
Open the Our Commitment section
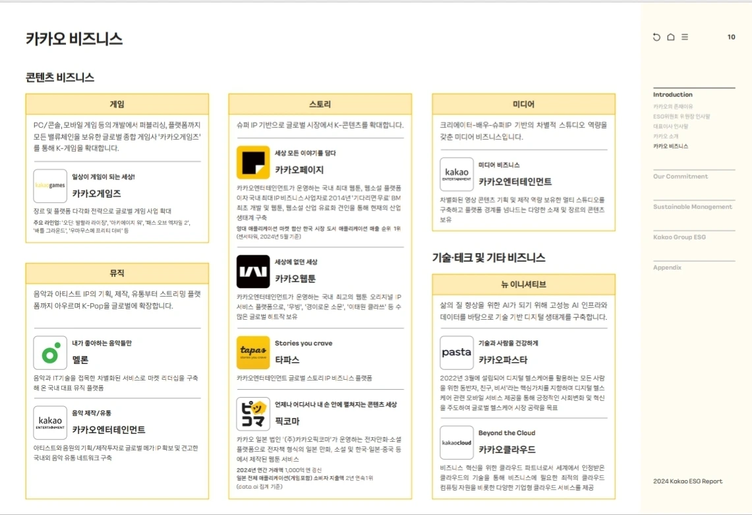coord(680,177)
